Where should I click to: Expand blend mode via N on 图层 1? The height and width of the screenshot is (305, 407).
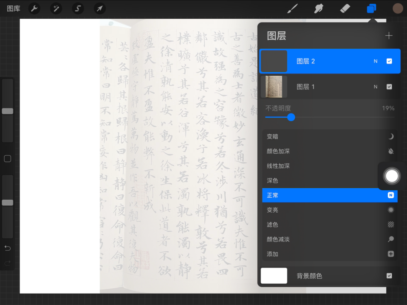(376, 87)
